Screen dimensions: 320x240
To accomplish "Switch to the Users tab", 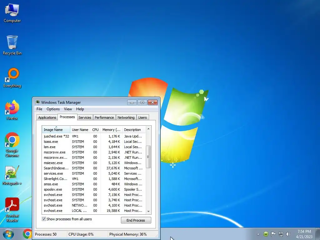I will (142, 117).
